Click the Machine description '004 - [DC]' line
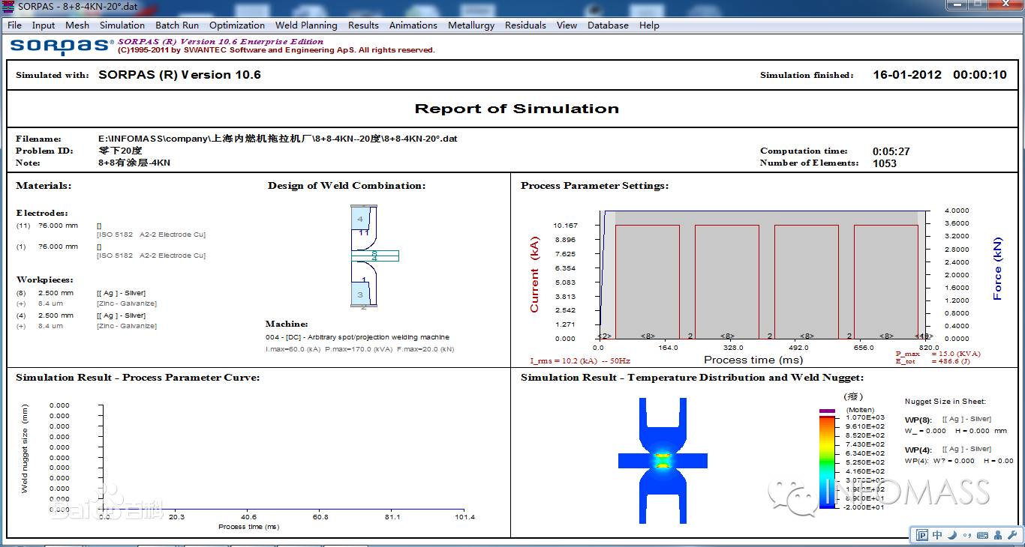The width and height of the screenshot is (1025, 547). point(357,337)
